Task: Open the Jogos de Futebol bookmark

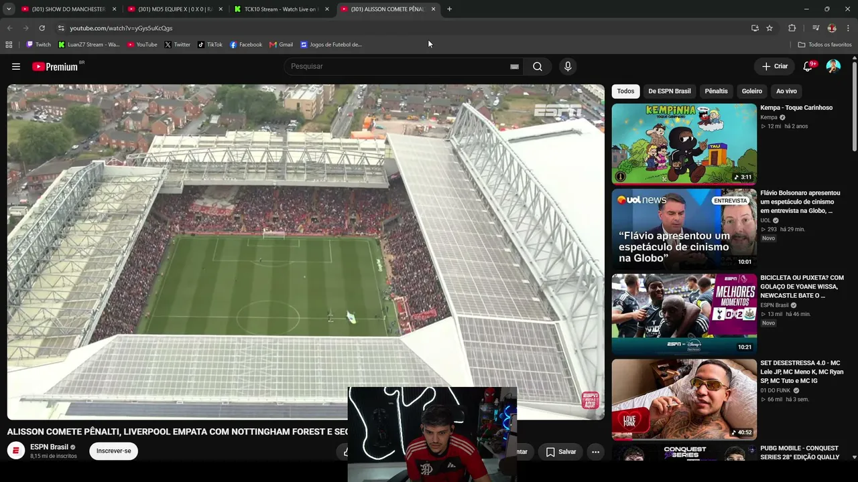Action: click(331, 45)
